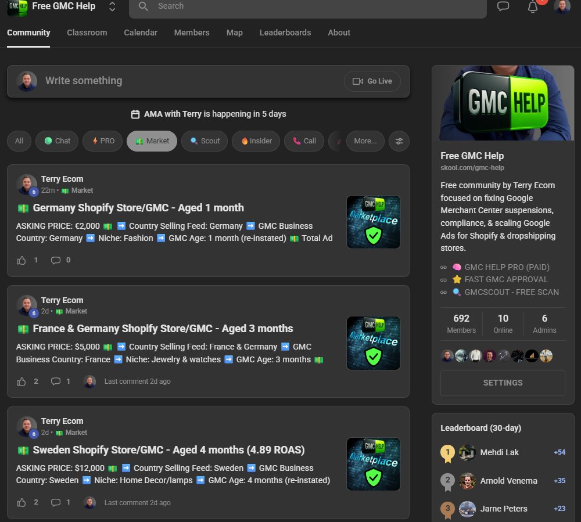The width and height of the screenshot is (581, 522).
Task: Filter posts by Scout category
Action: [x=205, y=141]
